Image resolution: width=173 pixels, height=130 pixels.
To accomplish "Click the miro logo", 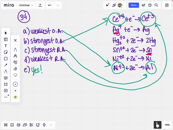I will (x=9, y=5).
